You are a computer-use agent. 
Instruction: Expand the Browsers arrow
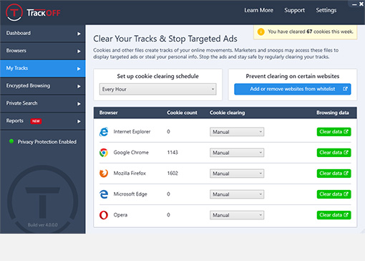pyautogui.click(x=79, y=51)
